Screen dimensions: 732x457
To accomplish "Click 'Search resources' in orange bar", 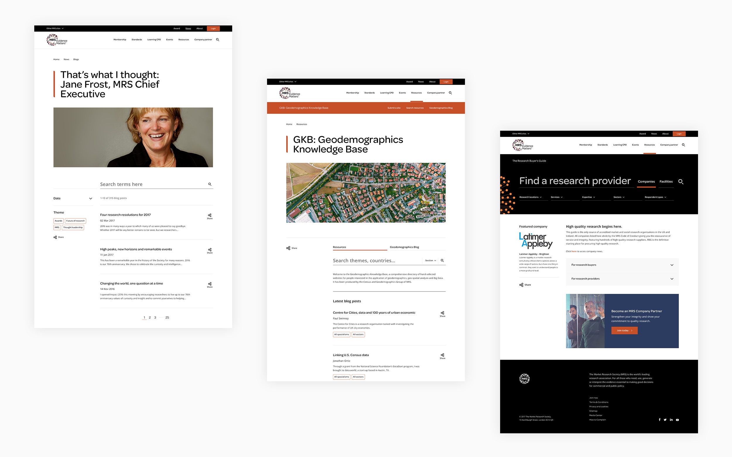I will tap(415, 108).
